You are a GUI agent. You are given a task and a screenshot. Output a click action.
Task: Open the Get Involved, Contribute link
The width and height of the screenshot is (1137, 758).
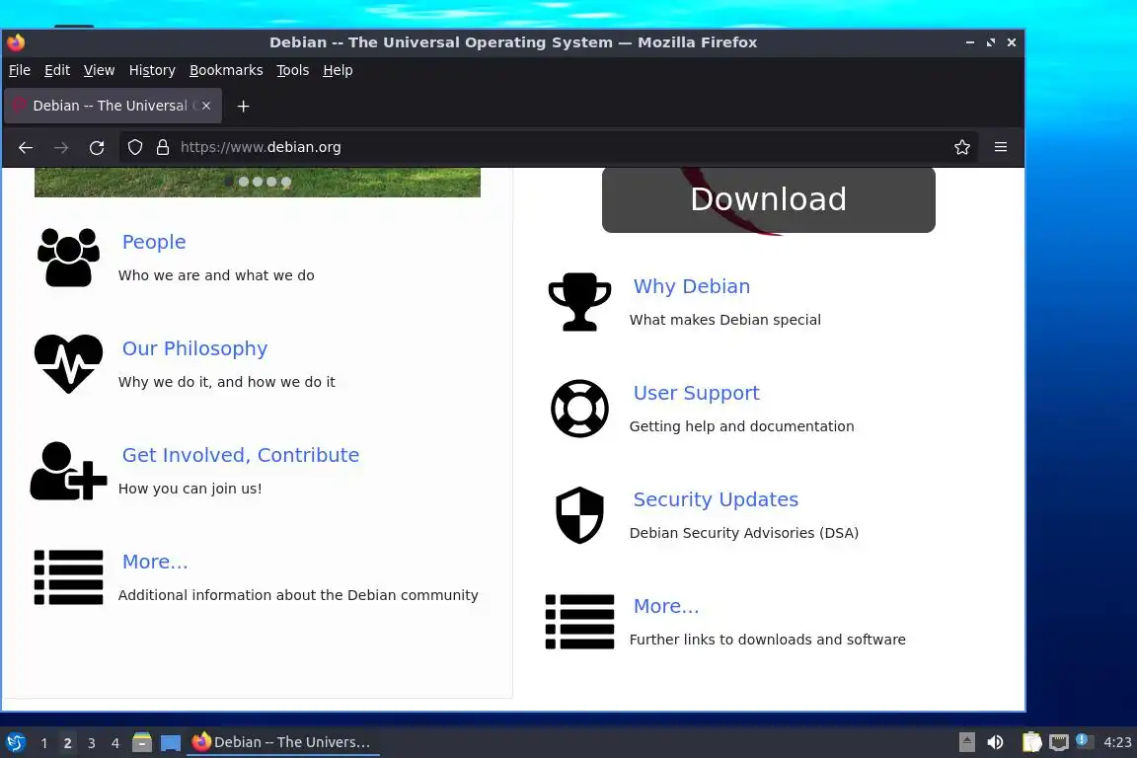point(241,455)
